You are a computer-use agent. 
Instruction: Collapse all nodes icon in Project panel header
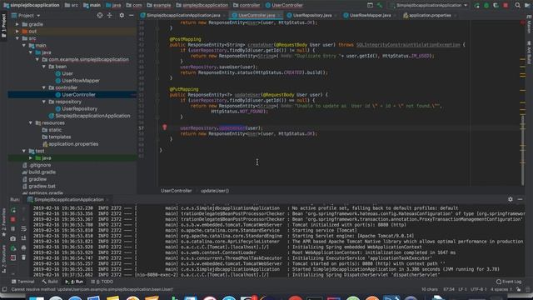109,15
